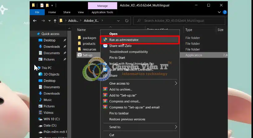Switch to the View ribbon tab
This screenshot has height=138, width=253.
pyautogui.click(x=81, y=12)
